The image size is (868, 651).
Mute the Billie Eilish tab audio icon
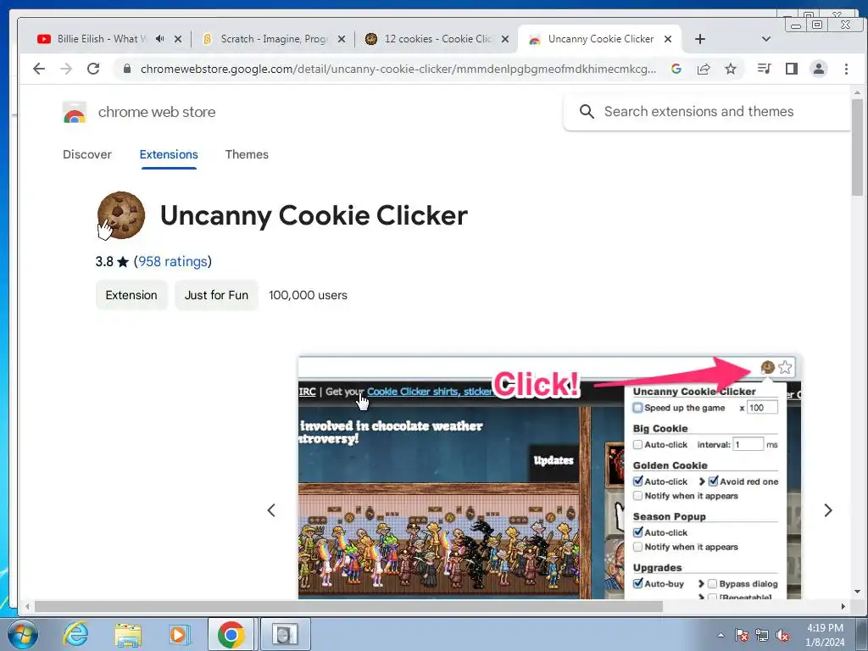[x=160, y=39]
